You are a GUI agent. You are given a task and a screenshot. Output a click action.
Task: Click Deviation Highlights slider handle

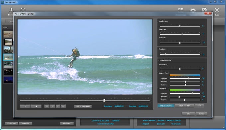(x=192, y=93)
